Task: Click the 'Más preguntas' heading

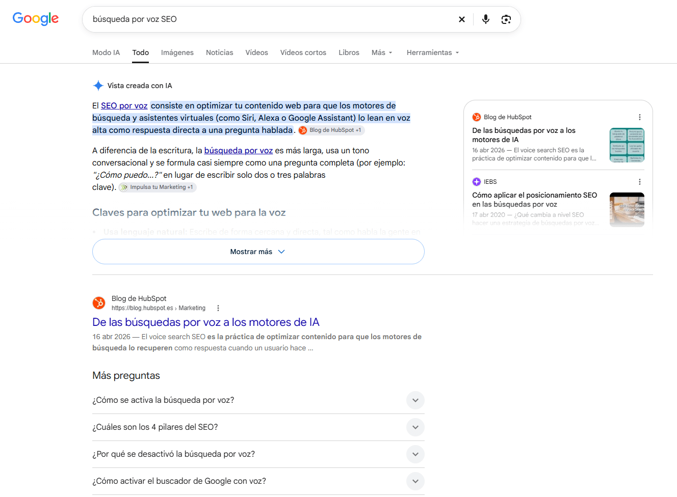Action: click(x=126, y=376)
